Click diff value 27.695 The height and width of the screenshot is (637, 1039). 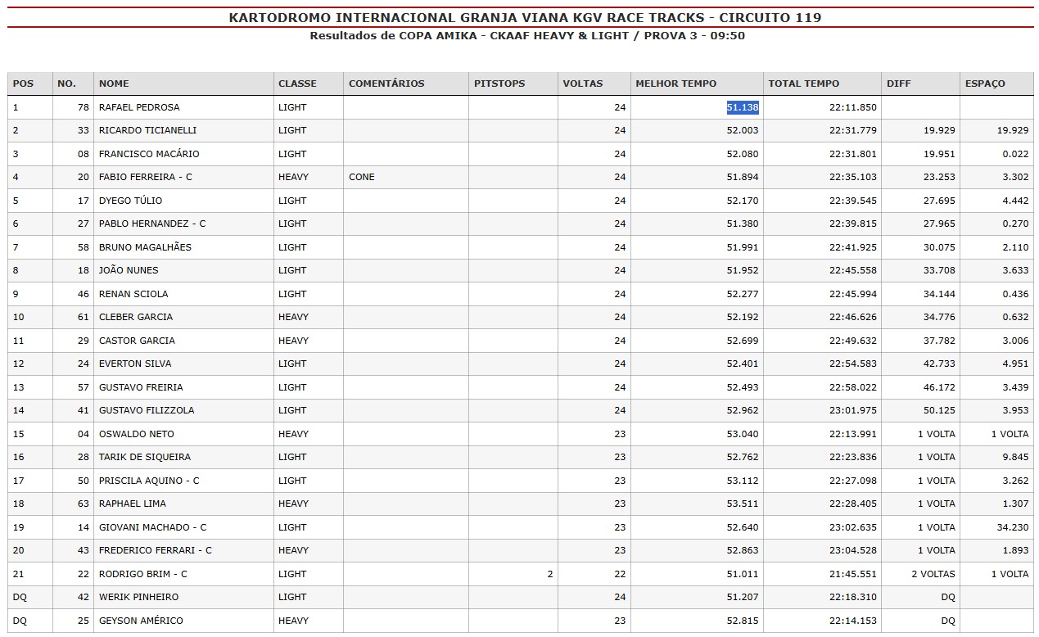939,201
